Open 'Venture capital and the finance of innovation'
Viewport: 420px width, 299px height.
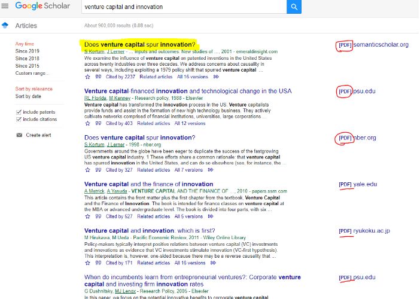148,184
